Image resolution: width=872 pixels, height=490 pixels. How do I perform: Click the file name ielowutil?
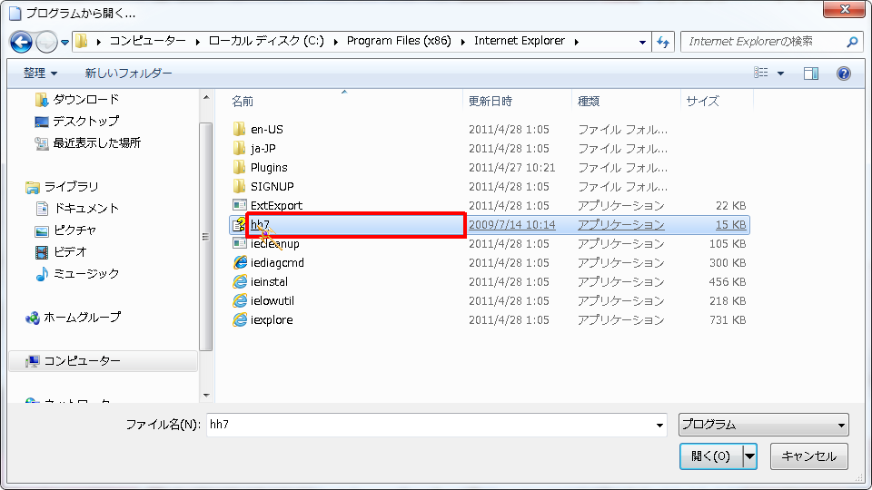click(x=272, y=300)
